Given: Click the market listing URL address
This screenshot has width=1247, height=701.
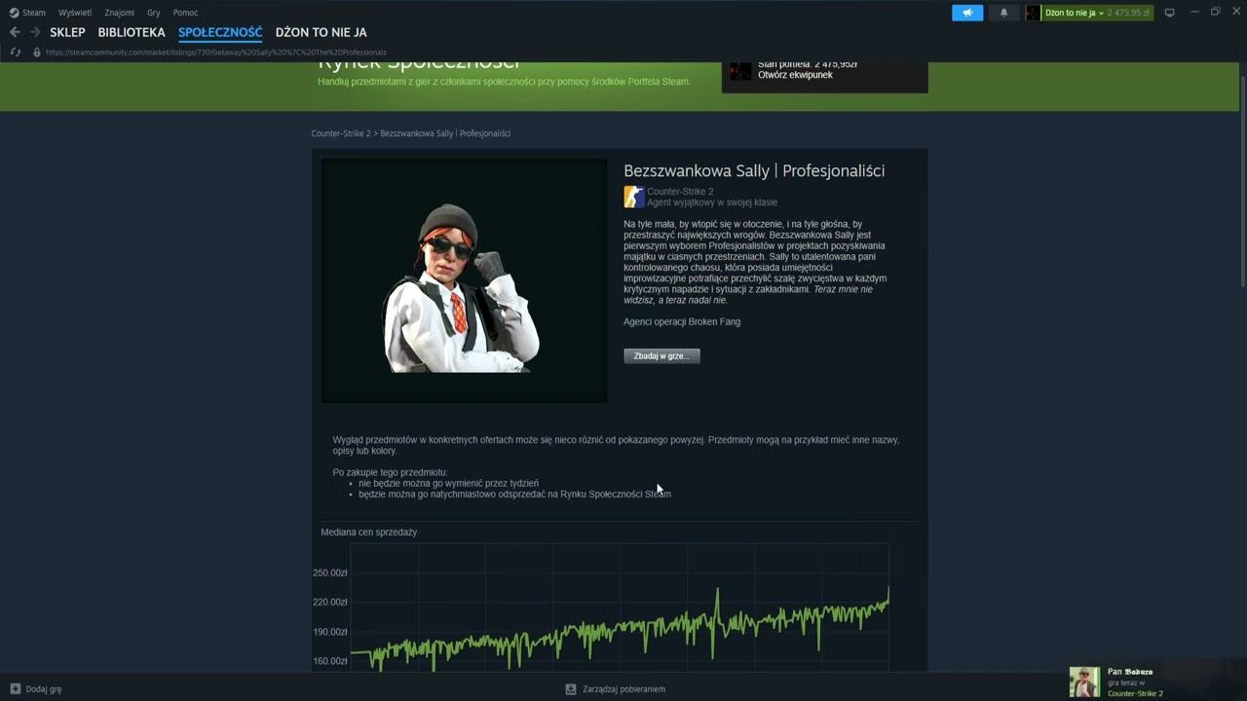Looking at the screenshot, I should coord(216,52).
